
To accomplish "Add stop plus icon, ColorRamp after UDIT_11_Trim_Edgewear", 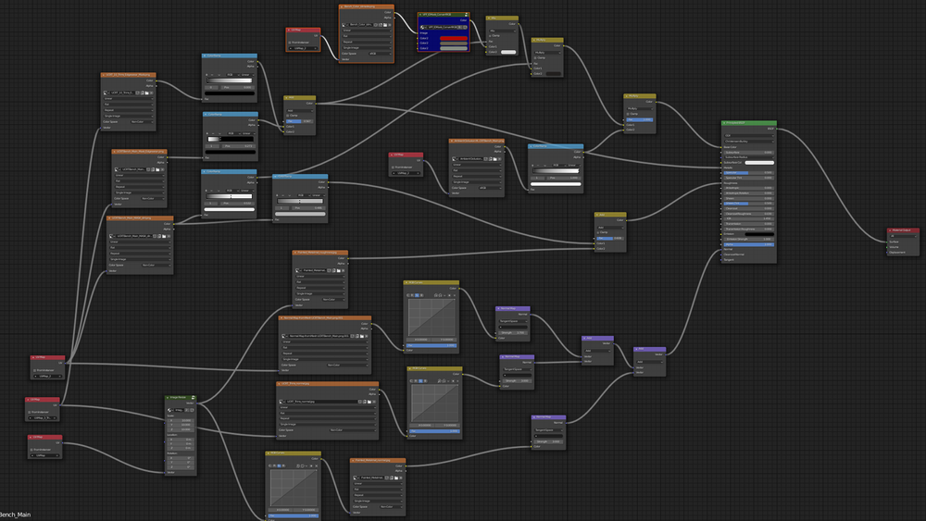I will coord(206,75).
